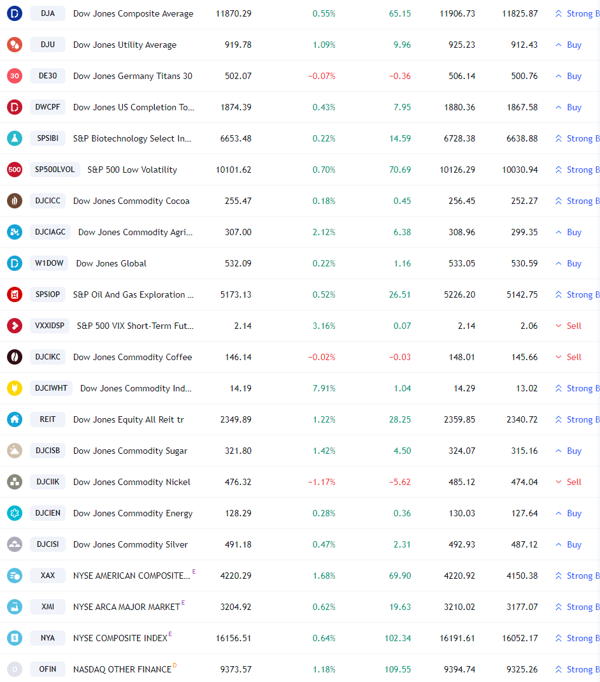The image size is (600, 682).
Task: Open the DJU ticker symbol
Action: coord(48,45)
